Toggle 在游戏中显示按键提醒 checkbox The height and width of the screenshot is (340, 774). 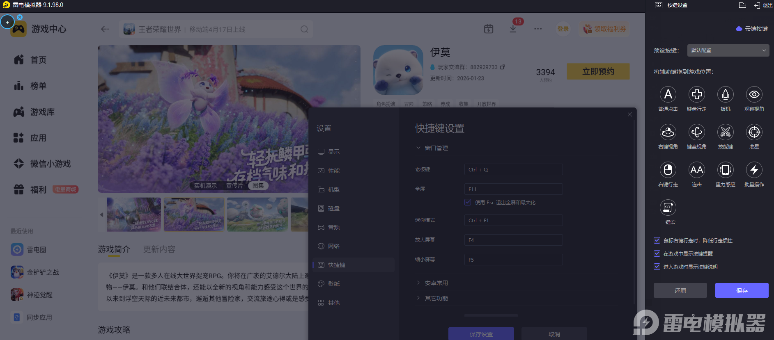657,253
